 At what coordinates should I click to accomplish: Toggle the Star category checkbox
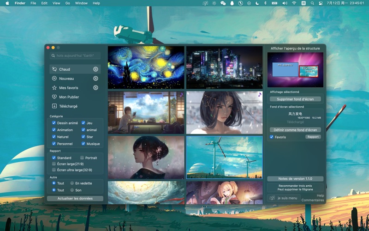(83, 137)
